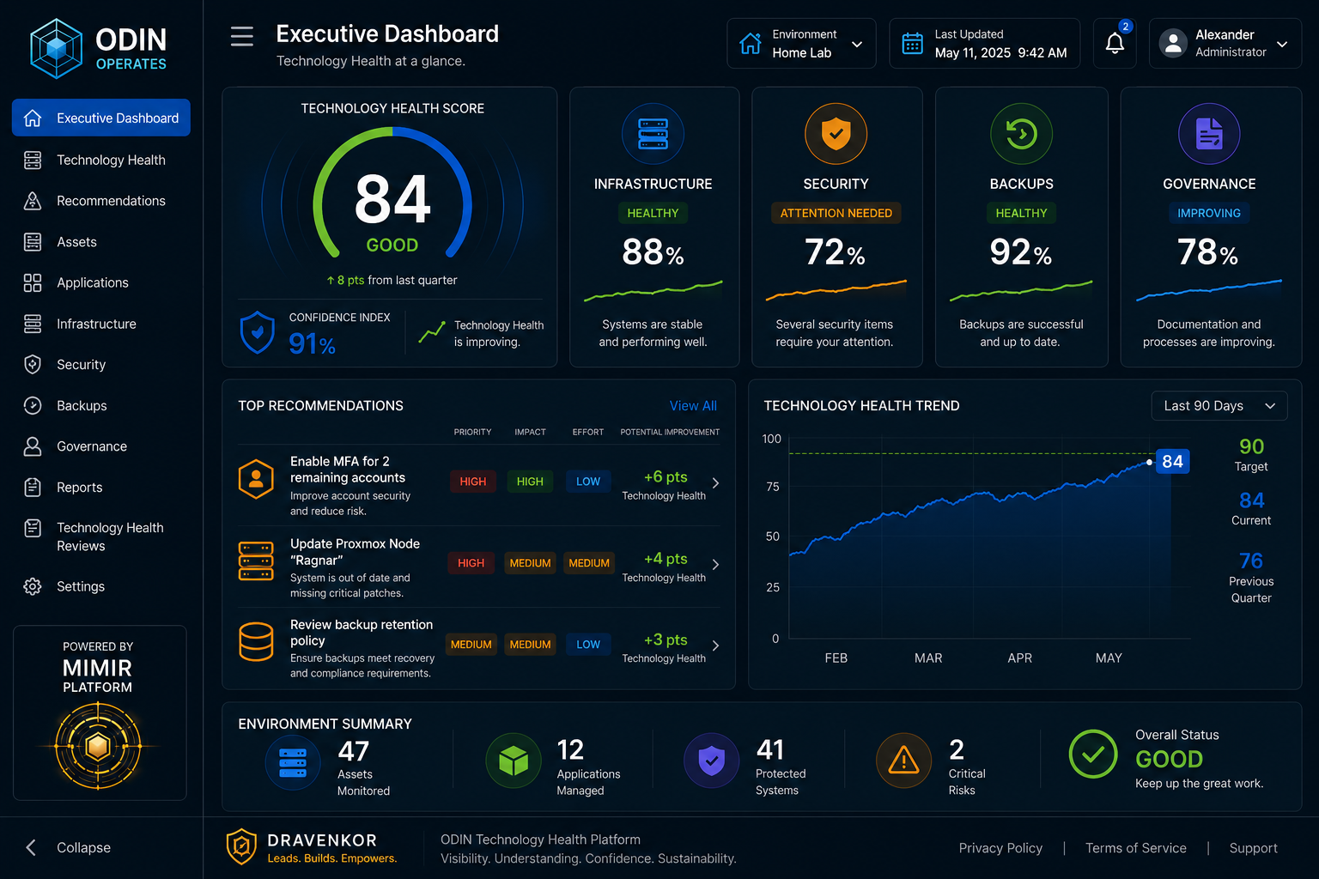Click the Infrastructure 88% sparkline
Viewport: 1319px width, 879px height.
click(653, 290)
